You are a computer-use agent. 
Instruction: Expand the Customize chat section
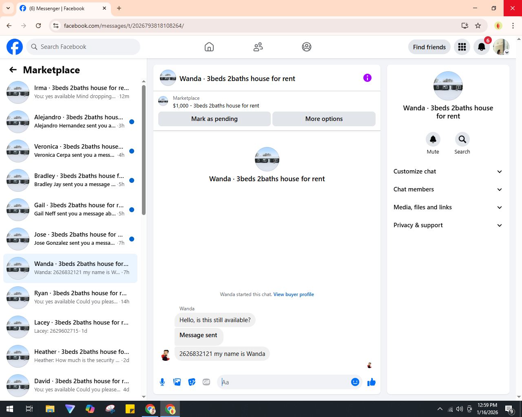pos(448,171)
